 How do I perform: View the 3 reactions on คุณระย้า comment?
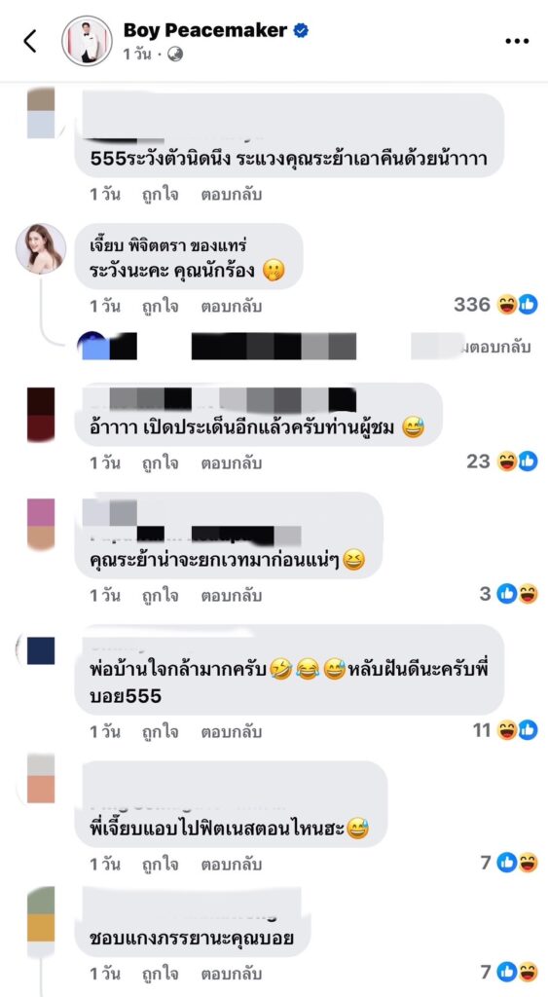click(x=509, y=594)
